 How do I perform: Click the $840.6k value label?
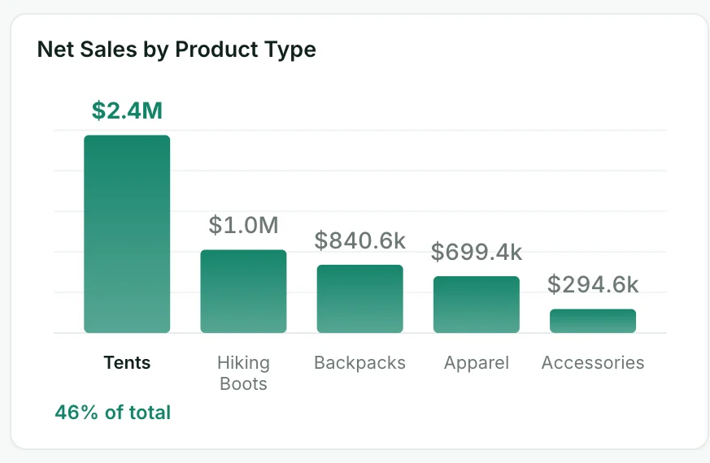click(x=360, y=240)
